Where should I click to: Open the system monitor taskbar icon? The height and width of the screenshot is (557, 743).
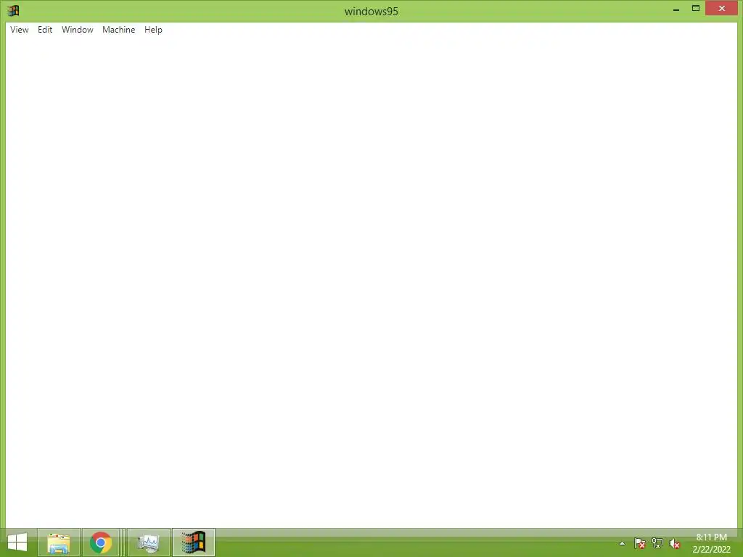tap(149, 542)
